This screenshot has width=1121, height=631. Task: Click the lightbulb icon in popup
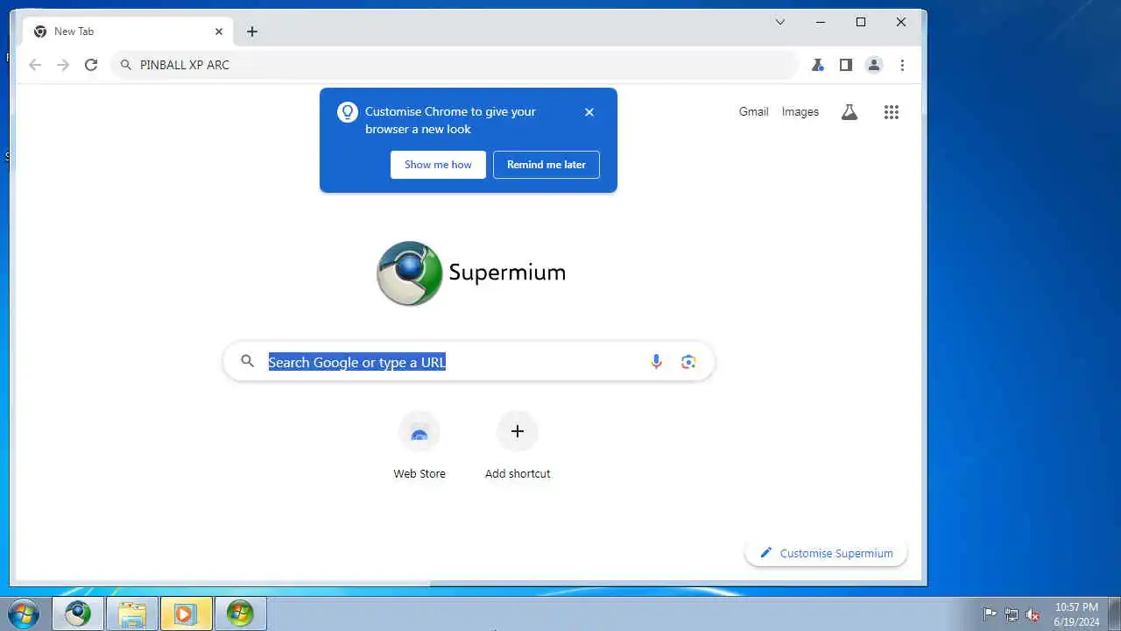click(348, 112)
